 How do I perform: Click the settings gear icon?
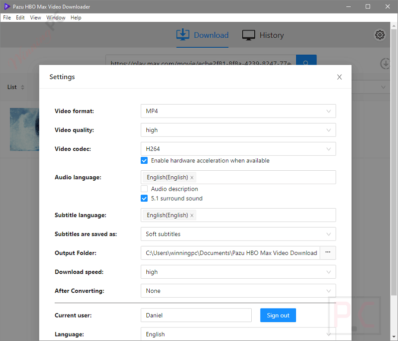click(380, 35)
